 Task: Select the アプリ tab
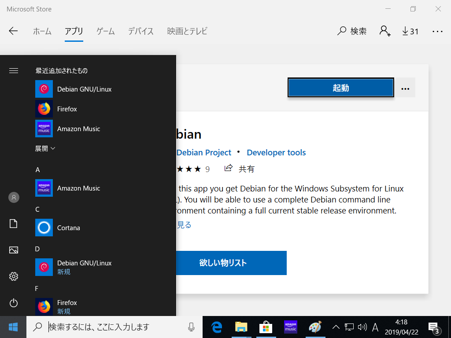pyautogui.click(x=74, y=31)
